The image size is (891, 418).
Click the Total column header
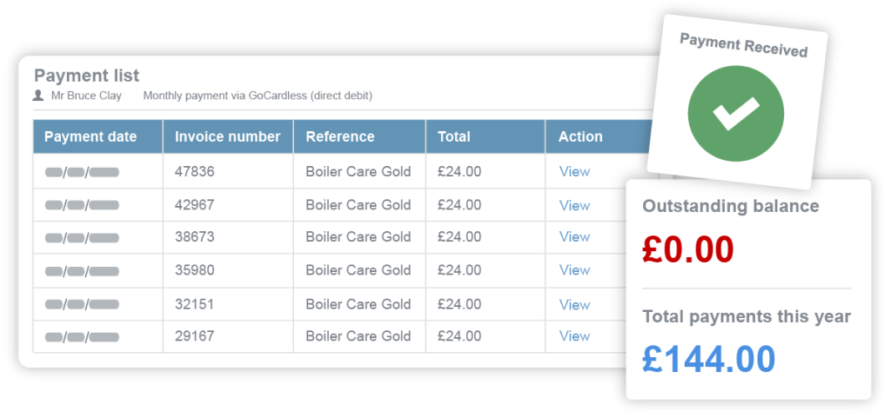click(x=454, y=136)
